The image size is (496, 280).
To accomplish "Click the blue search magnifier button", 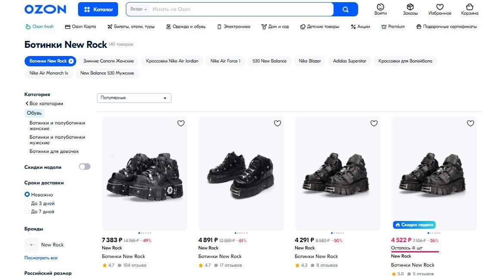I will tap(346, 9).
